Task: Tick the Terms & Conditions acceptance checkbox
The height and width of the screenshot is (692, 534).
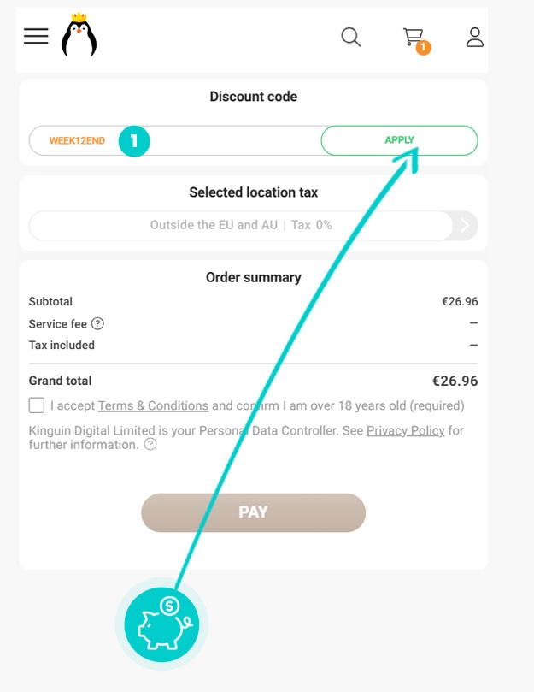Action: (37, 405)
